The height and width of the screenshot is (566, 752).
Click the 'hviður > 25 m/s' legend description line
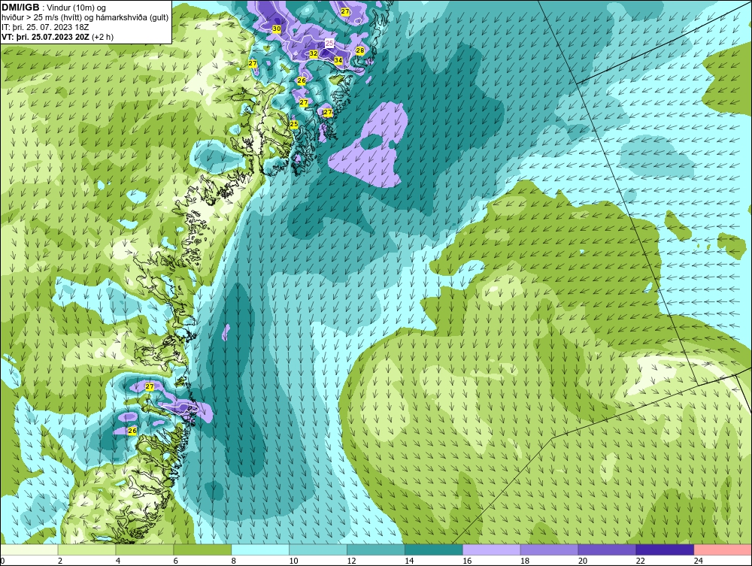pos(85,17)
